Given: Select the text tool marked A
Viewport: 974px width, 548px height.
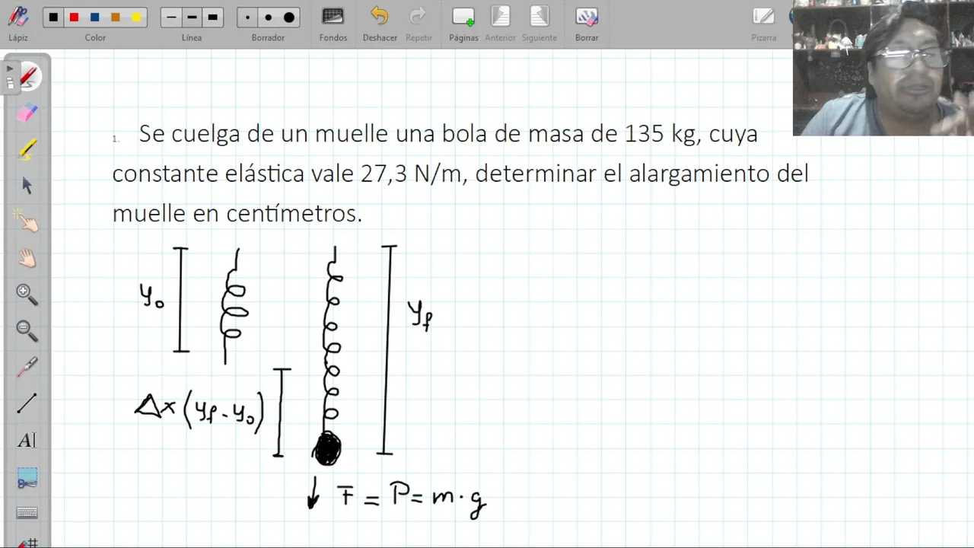Looking at the screenshot, I should pos(27,441).
